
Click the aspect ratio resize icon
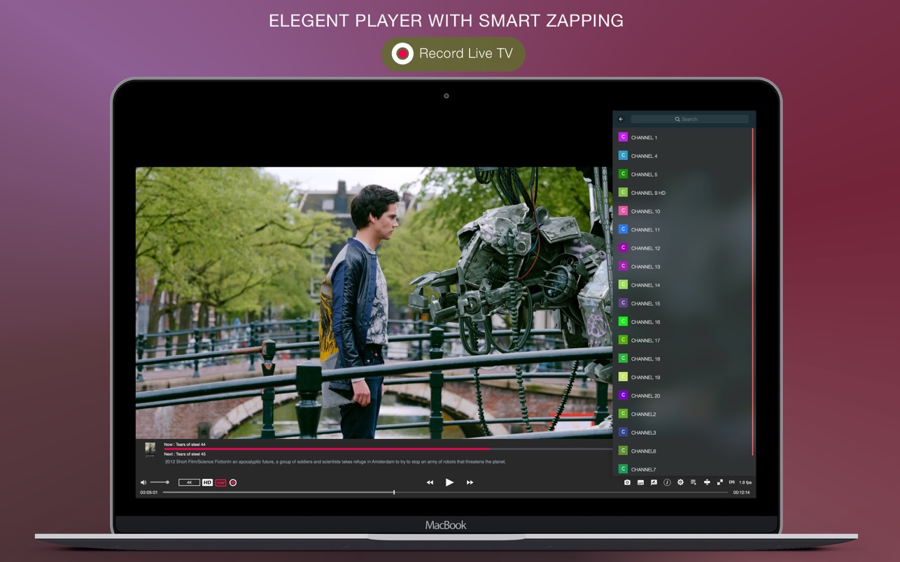(x=707, y=482)
